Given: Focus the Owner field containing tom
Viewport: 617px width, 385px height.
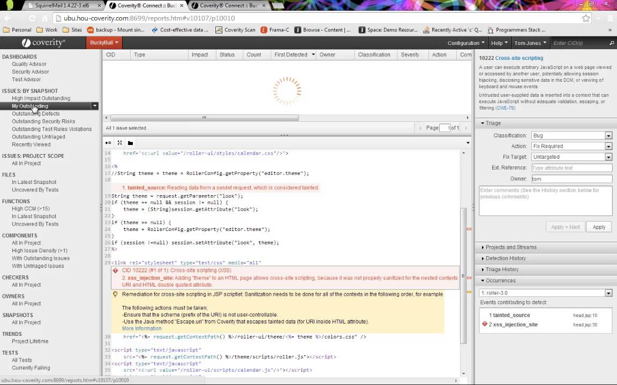Looking at the screenshot, I should [572, 179].
